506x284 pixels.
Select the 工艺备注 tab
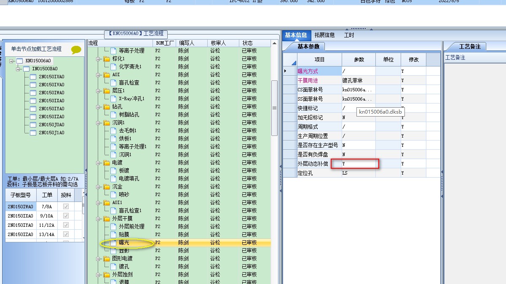point(469,46)
